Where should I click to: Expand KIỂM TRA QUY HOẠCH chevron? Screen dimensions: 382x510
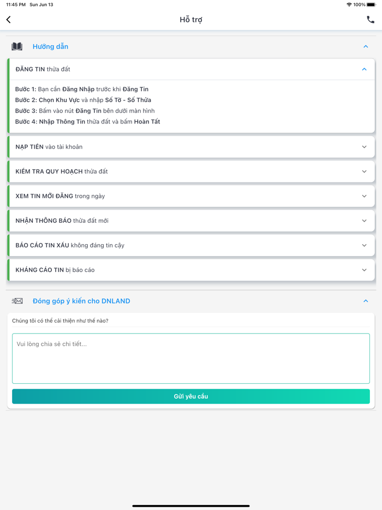click(x=364, y=171)
